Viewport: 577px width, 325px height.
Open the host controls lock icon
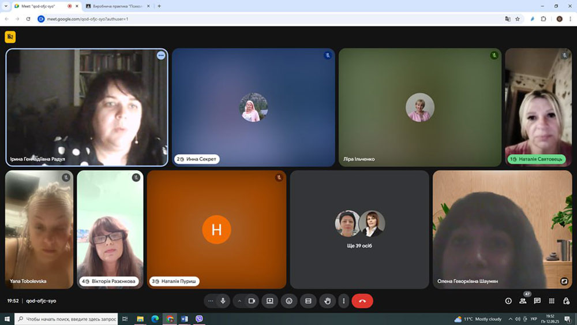point(566,301)
